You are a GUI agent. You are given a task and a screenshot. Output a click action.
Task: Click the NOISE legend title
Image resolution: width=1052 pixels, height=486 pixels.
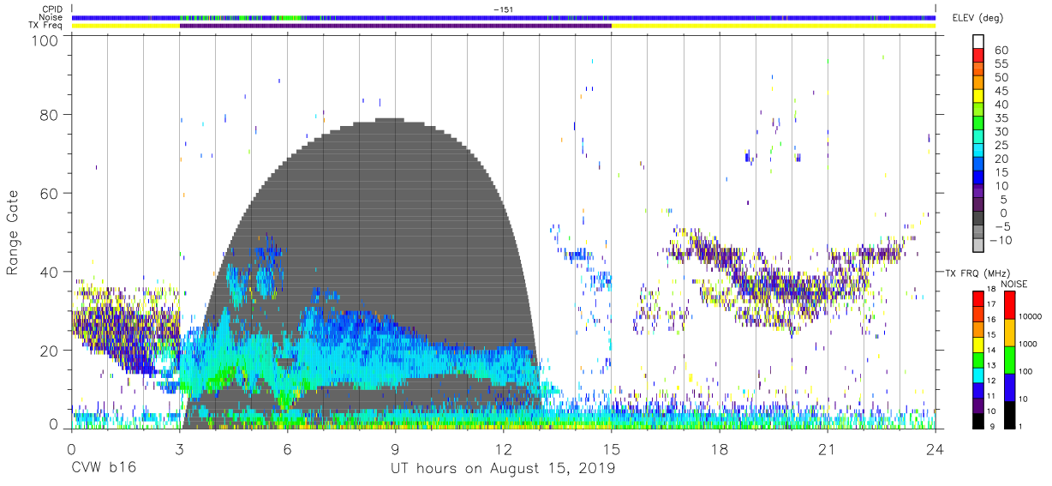coord(1013,284)
